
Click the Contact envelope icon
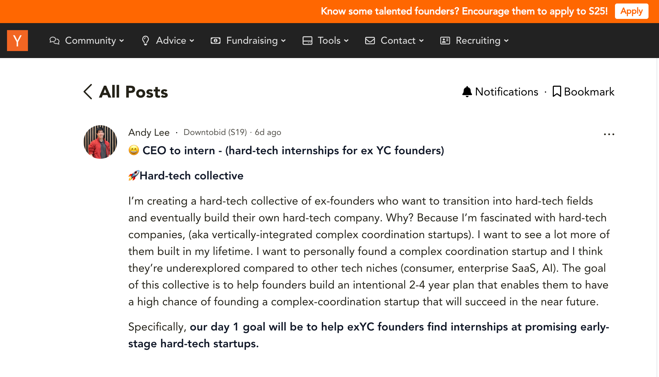click(370, 41)
